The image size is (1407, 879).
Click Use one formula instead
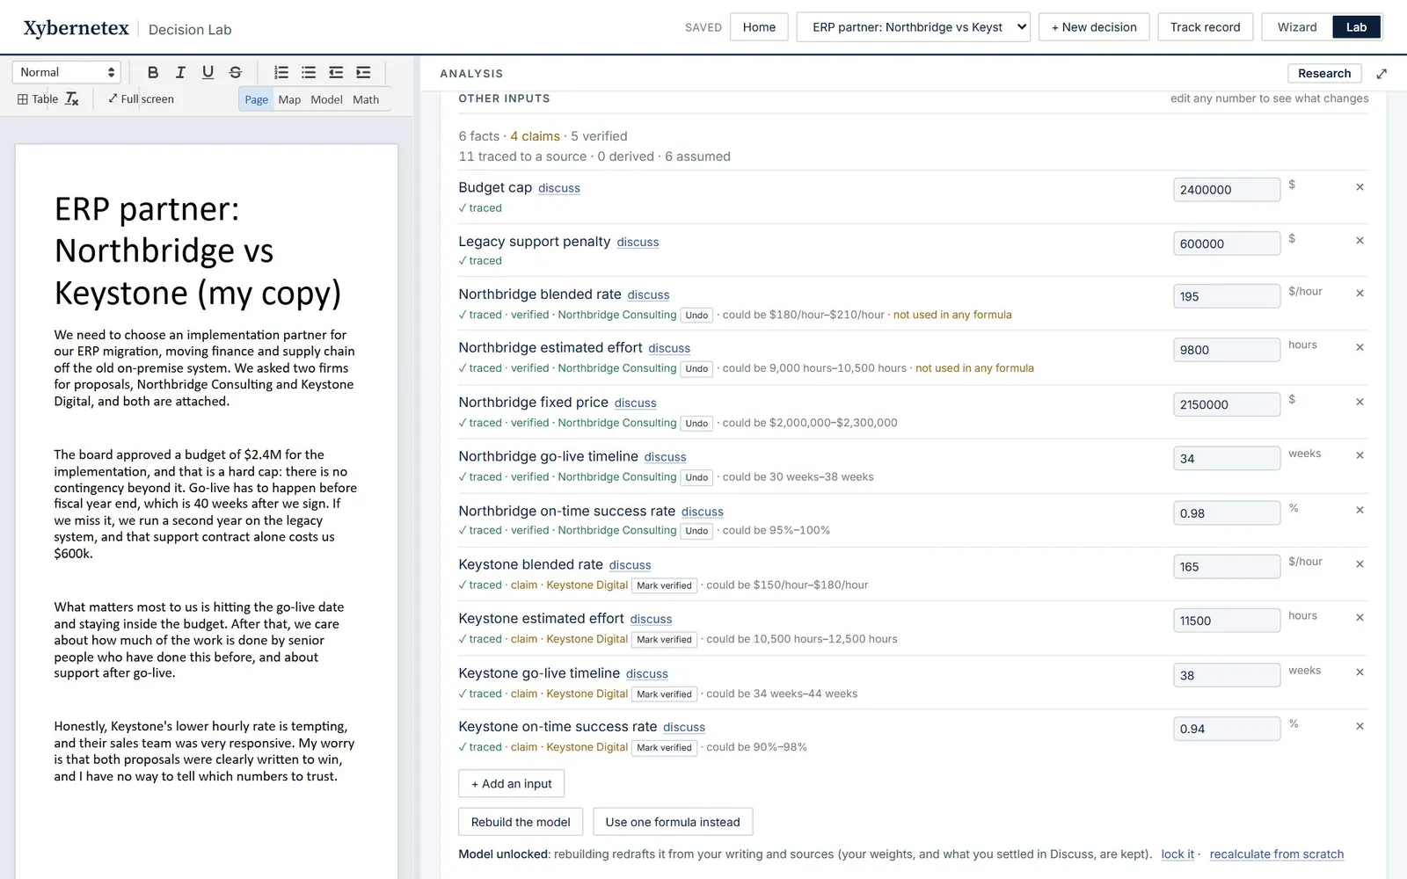673,822
